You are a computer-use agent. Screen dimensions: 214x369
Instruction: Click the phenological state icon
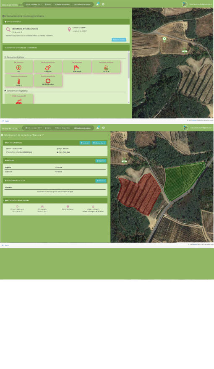[x=93, y=207]
